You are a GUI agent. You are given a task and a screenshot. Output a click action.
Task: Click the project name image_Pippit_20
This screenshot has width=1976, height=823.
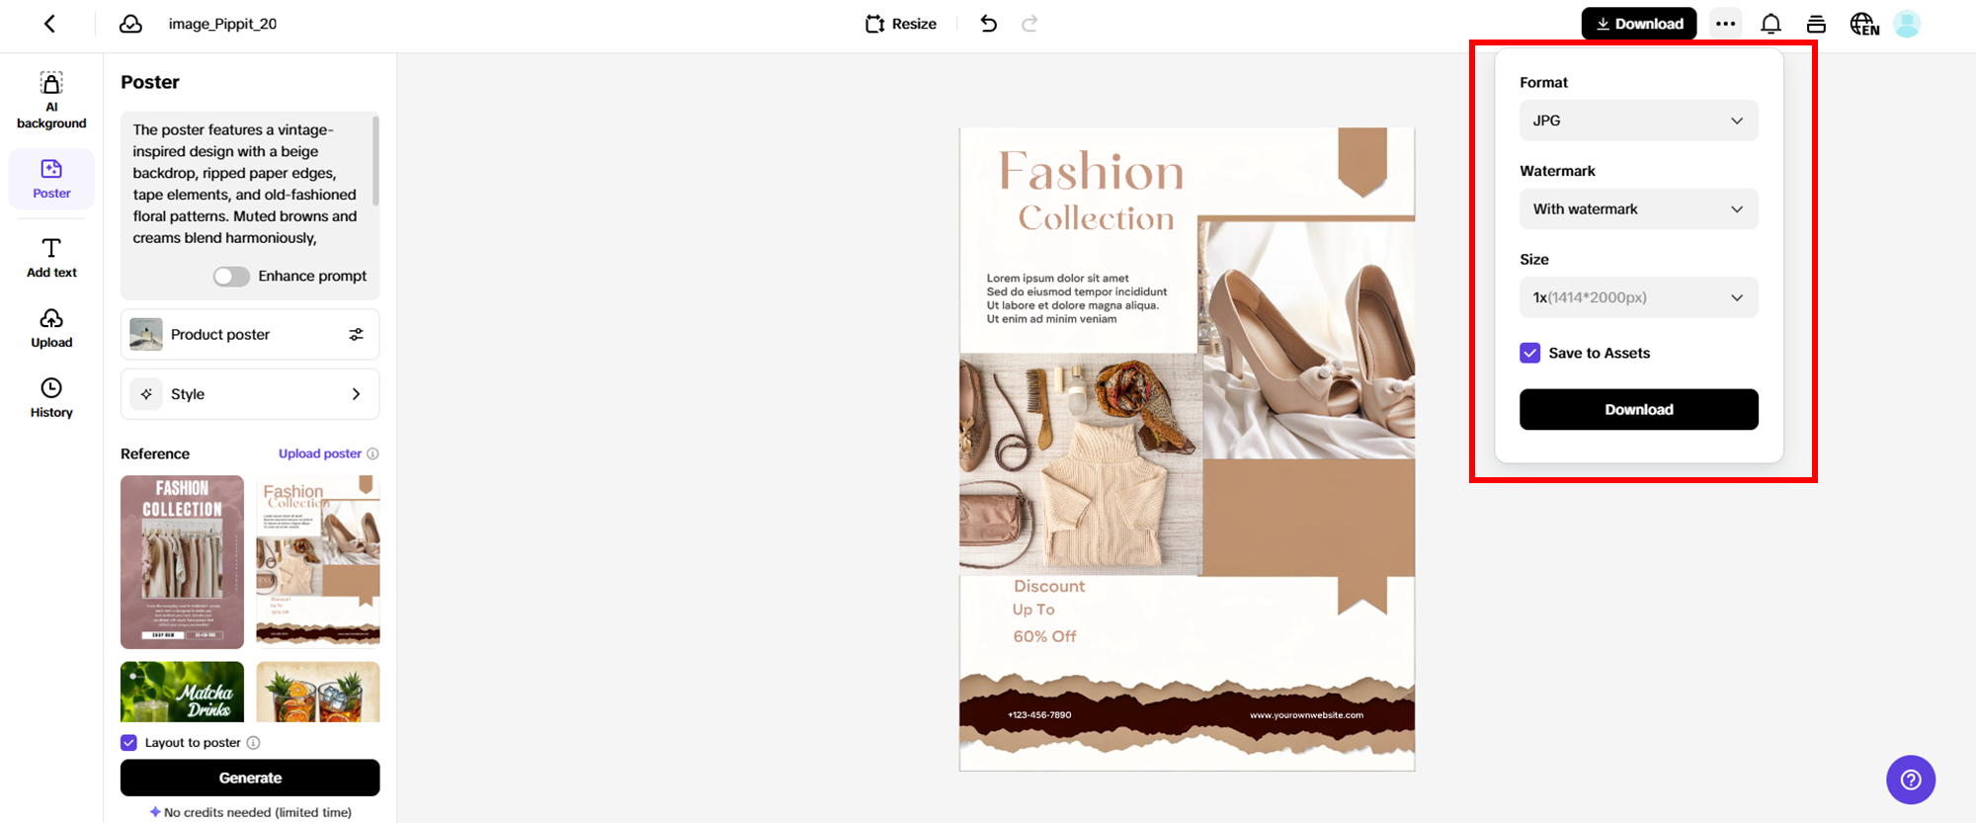pos(222,24)
